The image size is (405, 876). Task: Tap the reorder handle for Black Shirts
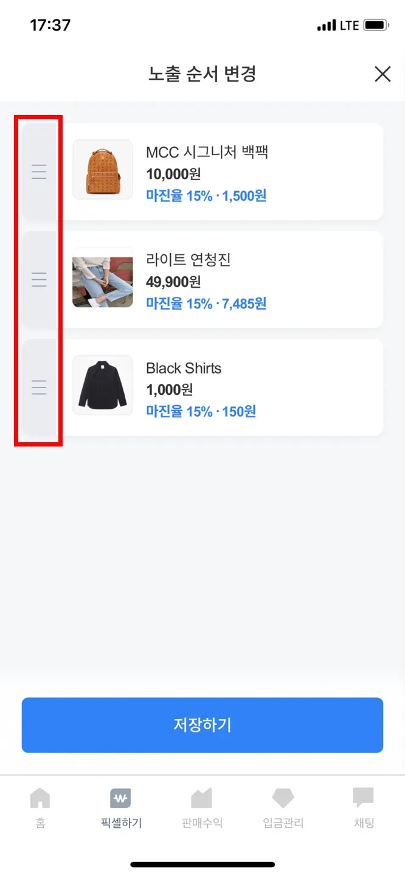(39, 388)
